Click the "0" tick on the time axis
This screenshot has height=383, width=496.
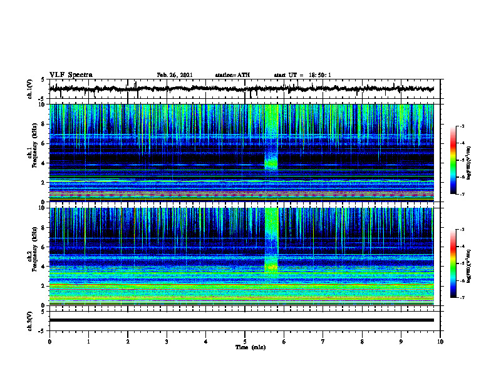[x=49, y=342]
